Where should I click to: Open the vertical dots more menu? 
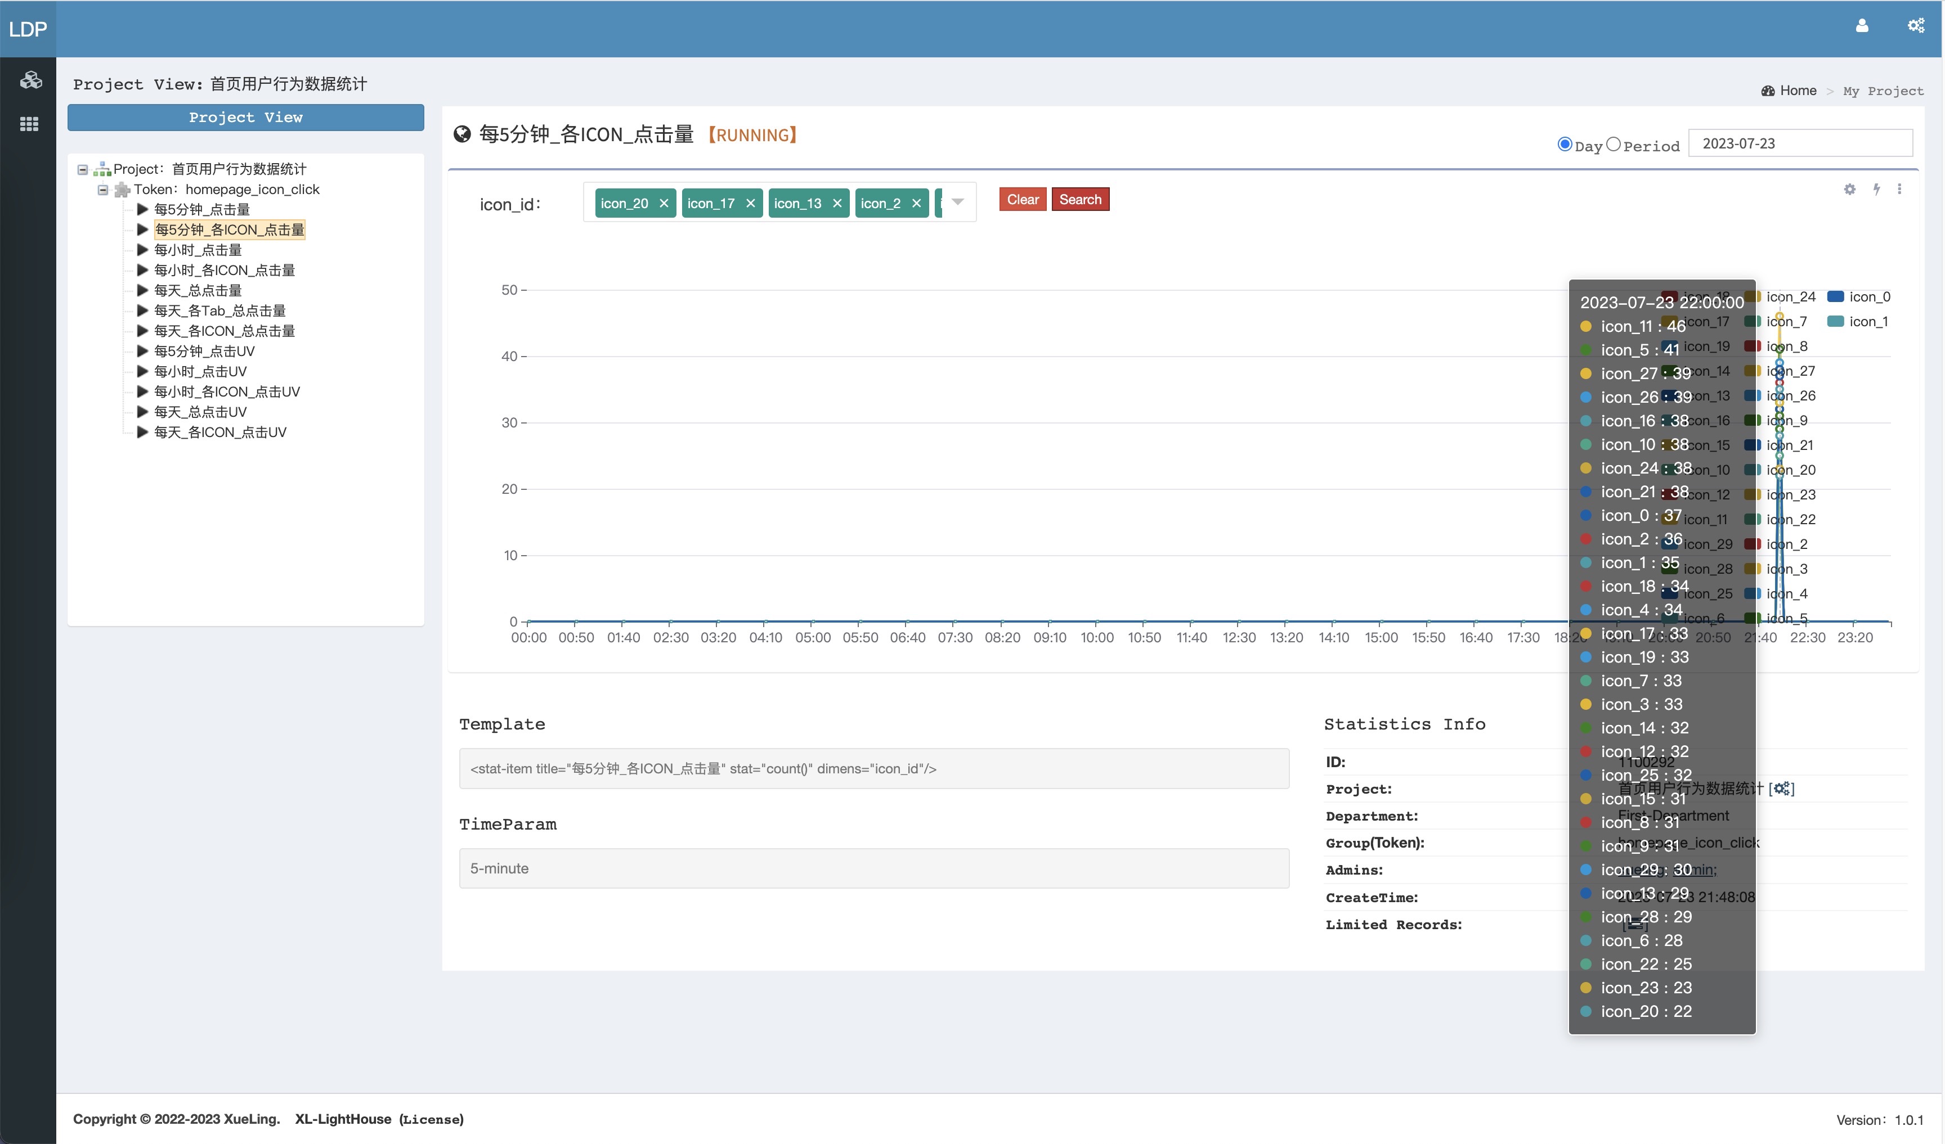point(1899,189)
